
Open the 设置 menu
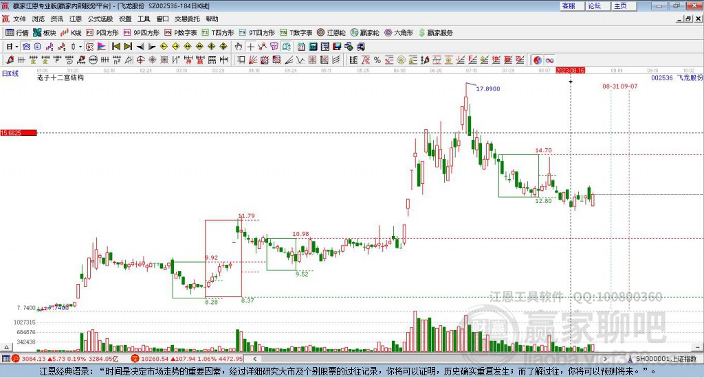(125, 19)
